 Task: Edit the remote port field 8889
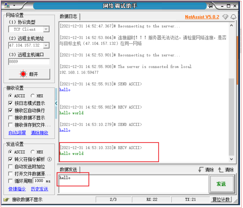click(x=29, y=62)
